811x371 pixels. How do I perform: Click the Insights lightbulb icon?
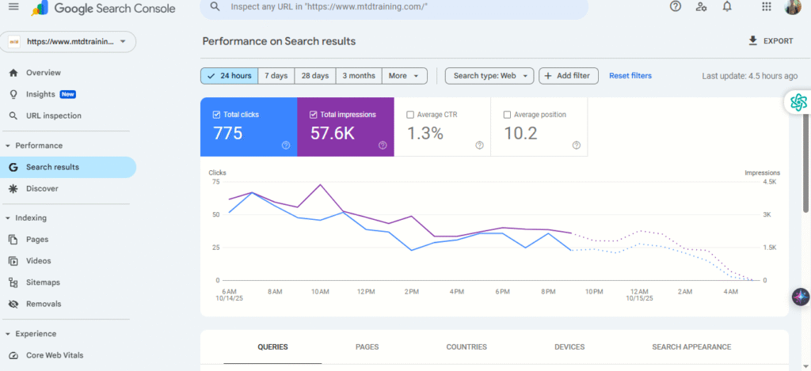(14, 94)
